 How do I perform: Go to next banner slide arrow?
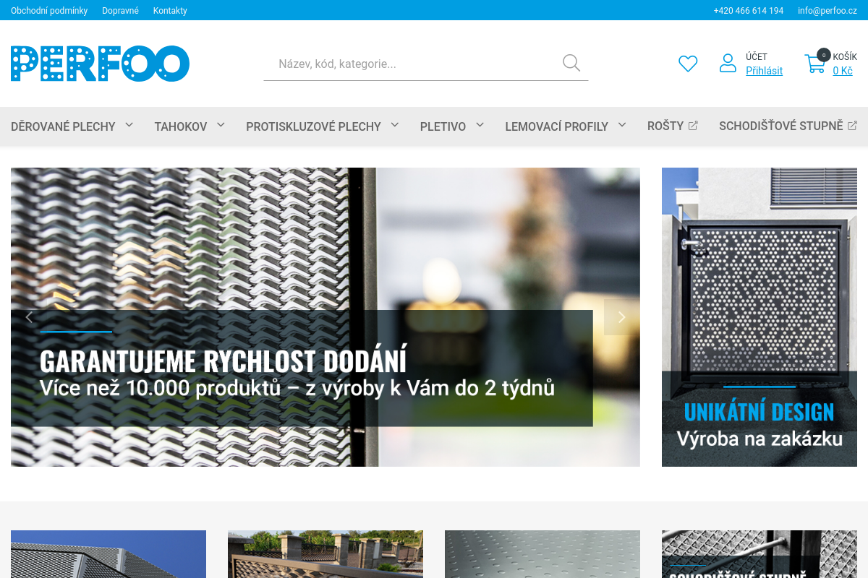coord(621,317)
